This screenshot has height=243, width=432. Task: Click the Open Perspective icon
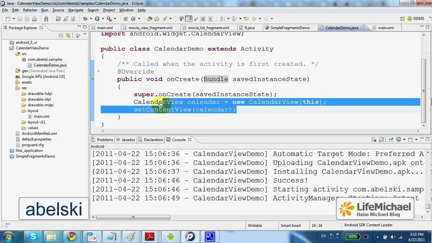click(403, 19)
